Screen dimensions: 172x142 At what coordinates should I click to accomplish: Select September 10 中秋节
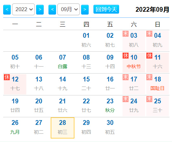click(x=134, y=62)
